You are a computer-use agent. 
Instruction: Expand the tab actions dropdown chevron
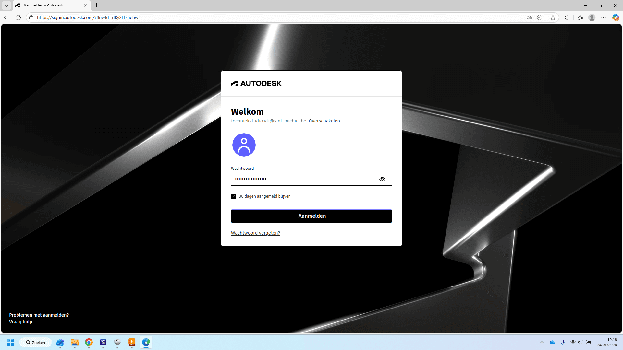6,5
